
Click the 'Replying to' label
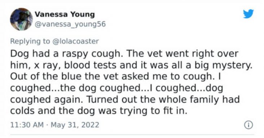coord(30,41)
